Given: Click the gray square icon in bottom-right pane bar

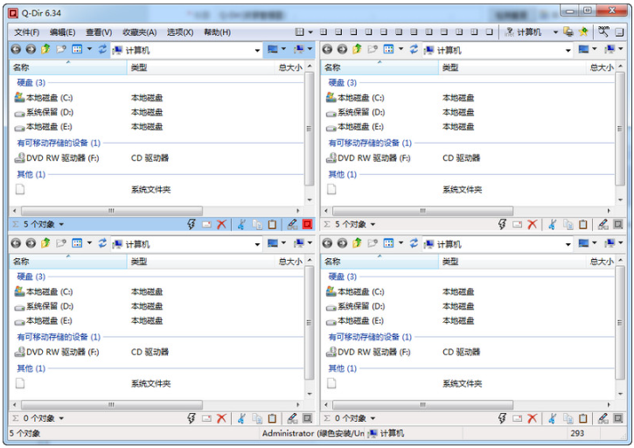Looking at the screenshot, I should coord(618,418).
